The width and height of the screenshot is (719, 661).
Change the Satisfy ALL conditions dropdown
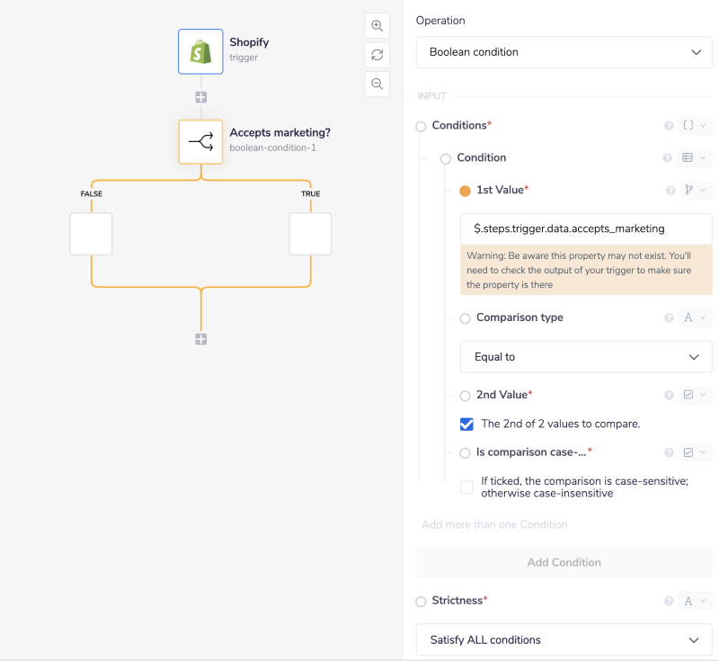(x=564, y=639)
